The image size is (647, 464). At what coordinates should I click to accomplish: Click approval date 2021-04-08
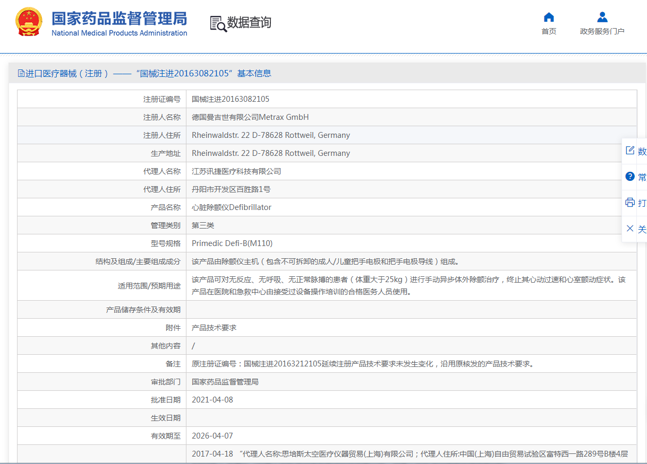pos(212,400)
